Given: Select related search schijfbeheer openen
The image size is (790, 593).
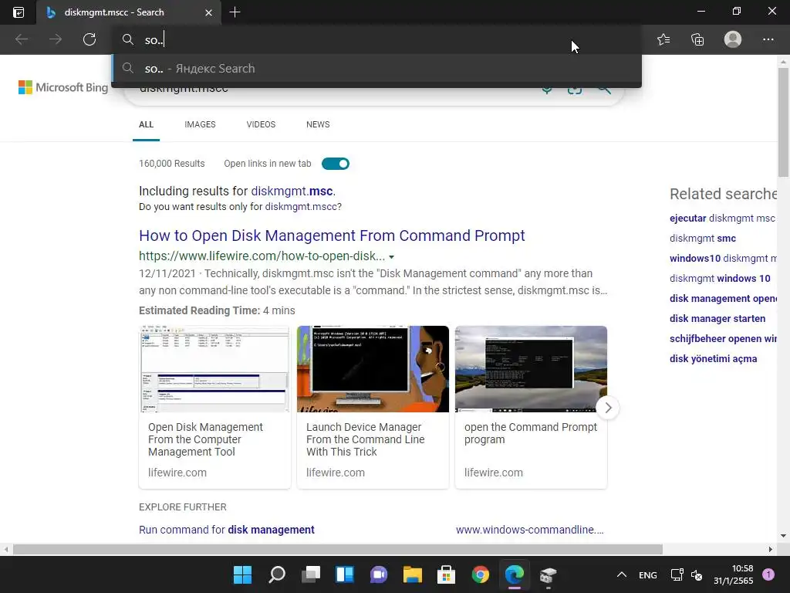Looking at the screenshot, I should (x=722, y=339).
